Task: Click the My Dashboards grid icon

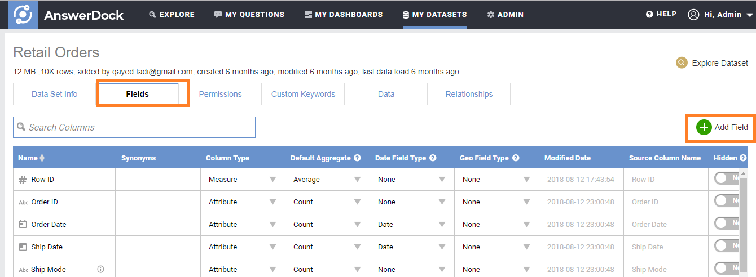Action: (308, 15)
